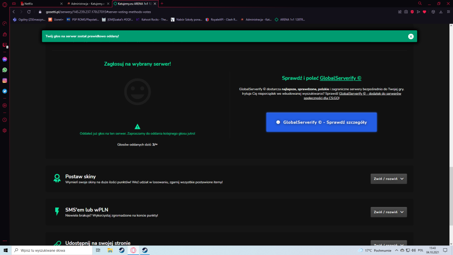Show hidden system tray icons
The image size is (453, 255).
(397, 250)
